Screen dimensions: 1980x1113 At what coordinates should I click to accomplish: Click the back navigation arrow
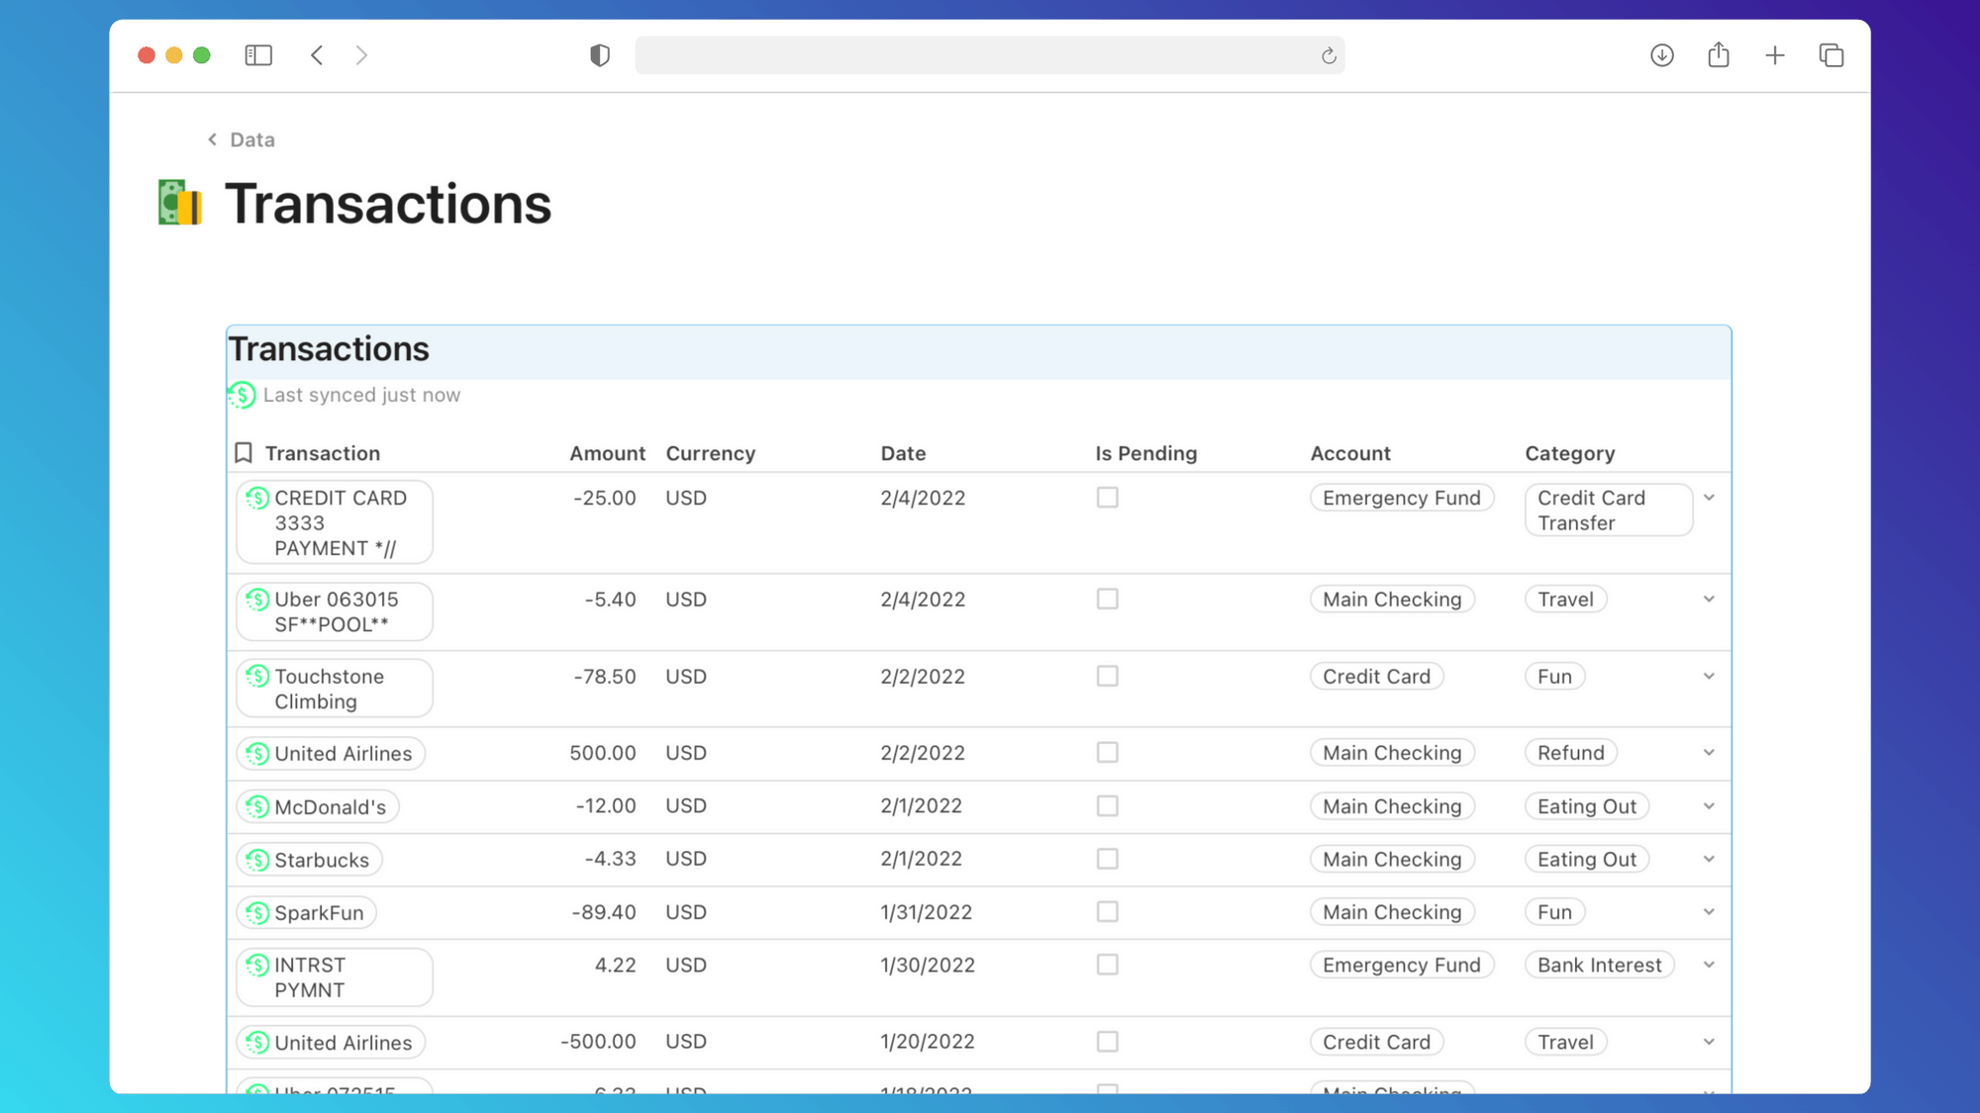(317, 55)
